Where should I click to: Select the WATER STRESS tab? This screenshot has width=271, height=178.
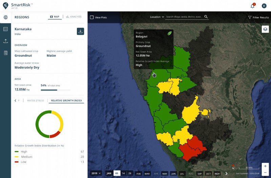(36, 100)
